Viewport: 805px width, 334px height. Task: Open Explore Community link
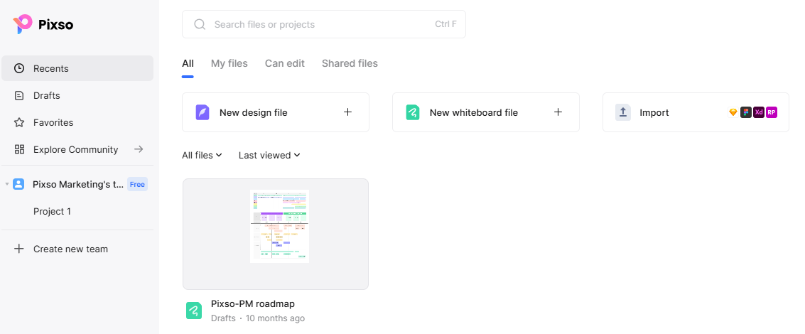(77, 149)
